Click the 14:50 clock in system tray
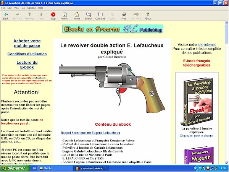The image size is (229, 172). 222,168
